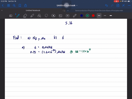Undo the last stroke
The height and width of the screenshot is (99, 132).
pyautogui.click(x=106, y=5)
